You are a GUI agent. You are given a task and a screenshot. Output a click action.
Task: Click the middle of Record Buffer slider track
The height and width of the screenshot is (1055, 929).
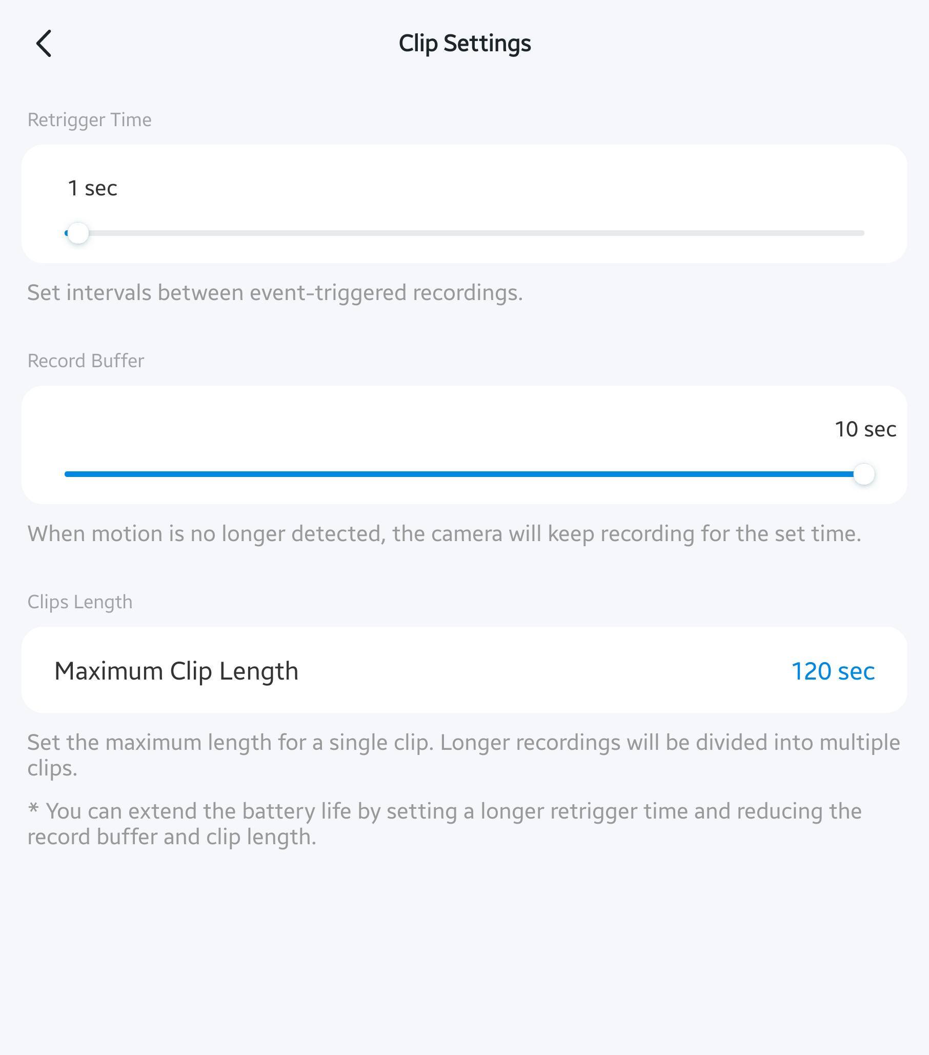(x=464, y=474)
